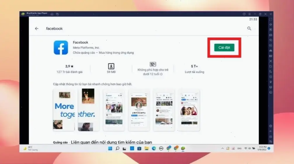Image resolution: width=294 pixels, height=164 pixels.
Task: Go back using the arrow beside facebook
Action: [x=36, y=28]
